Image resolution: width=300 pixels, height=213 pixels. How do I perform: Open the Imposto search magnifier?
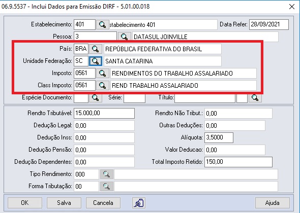(103, 74)
